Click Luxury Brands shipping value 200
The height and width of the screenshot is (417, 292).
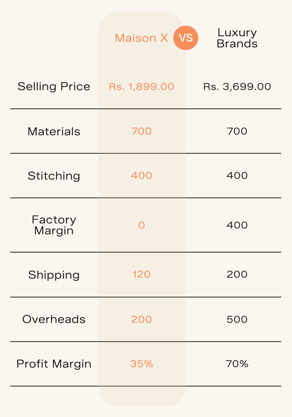tap(237, 274)
